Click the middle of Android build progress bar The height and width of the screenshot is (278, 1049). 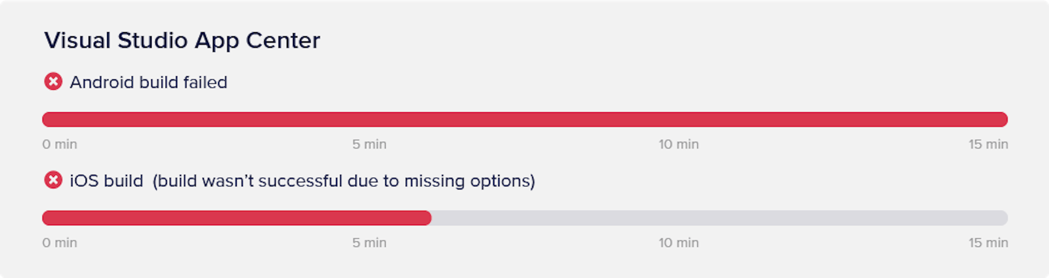click(524, 119)
